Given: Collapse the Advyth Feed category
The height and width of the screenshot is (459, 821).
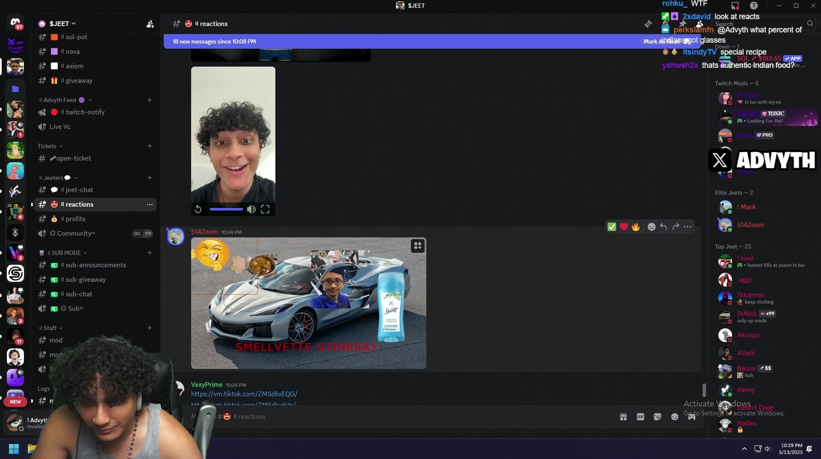Looking at the screenshot, I should click(65, 100).
